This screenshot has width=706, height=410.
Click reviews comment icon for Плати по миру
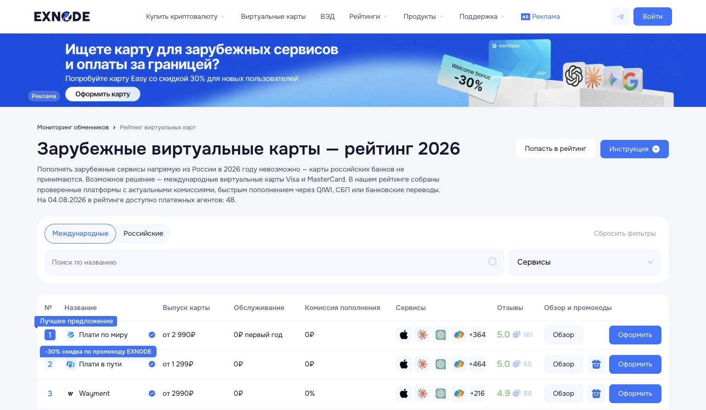point(516,335)
